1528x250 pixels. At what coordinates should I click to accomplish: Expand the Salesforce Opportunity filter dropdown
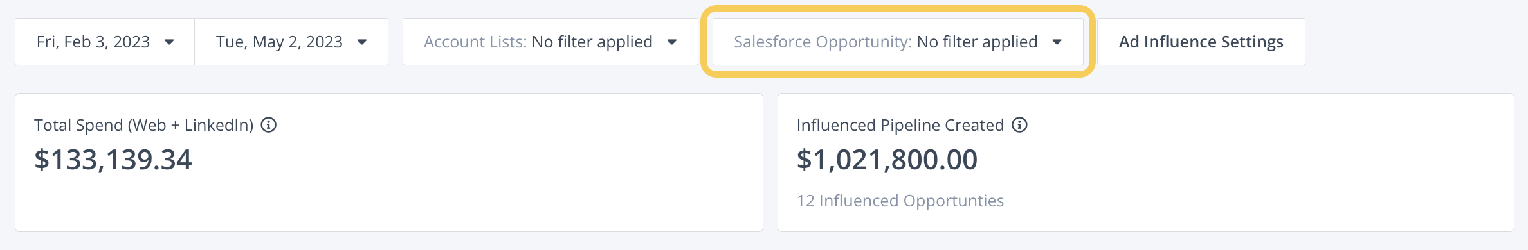898,42
